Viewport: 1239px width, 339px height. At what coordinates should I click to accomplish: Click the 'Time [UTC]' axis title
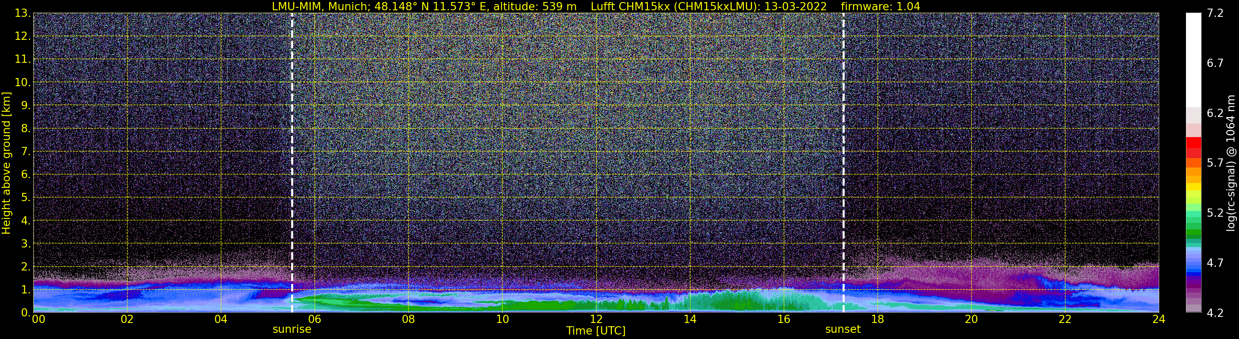click(596, 331)
